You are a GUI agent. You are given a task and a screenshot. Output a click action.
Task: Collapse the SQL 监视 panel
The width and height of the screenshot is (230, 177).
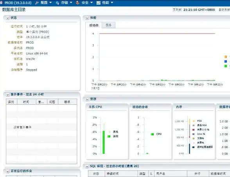pos(87,166)
